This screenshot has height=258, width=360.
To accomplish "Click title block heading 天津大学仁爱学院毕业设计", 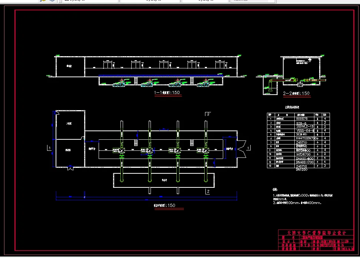I will pos(316,233).
